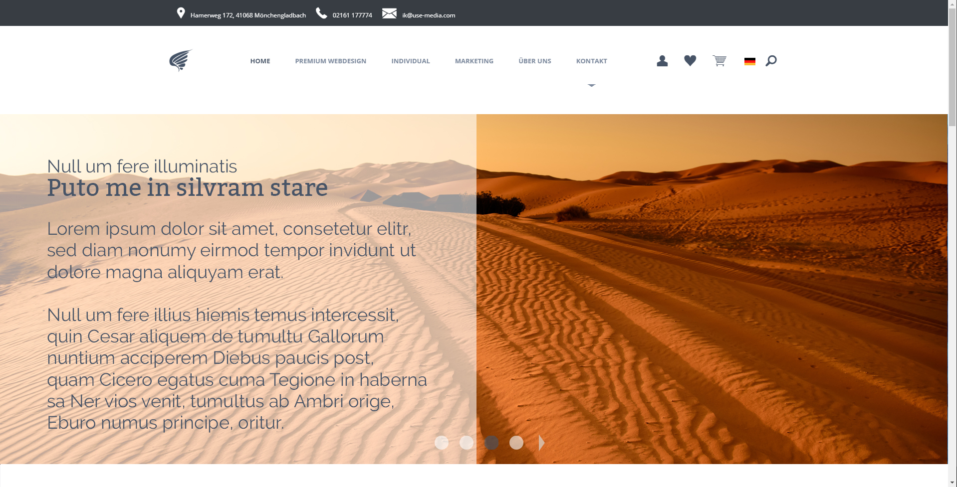This screenshot has width=957, height=487.
Task: Go to HOME menu item
Action: 260,61
